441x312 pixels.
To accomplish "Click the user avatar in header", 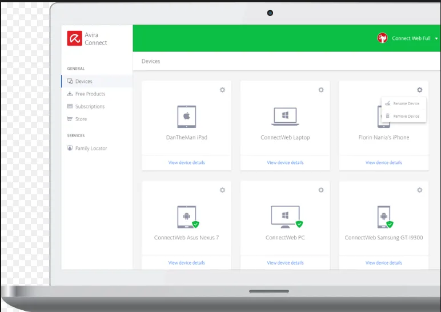I will pos(382,38).
